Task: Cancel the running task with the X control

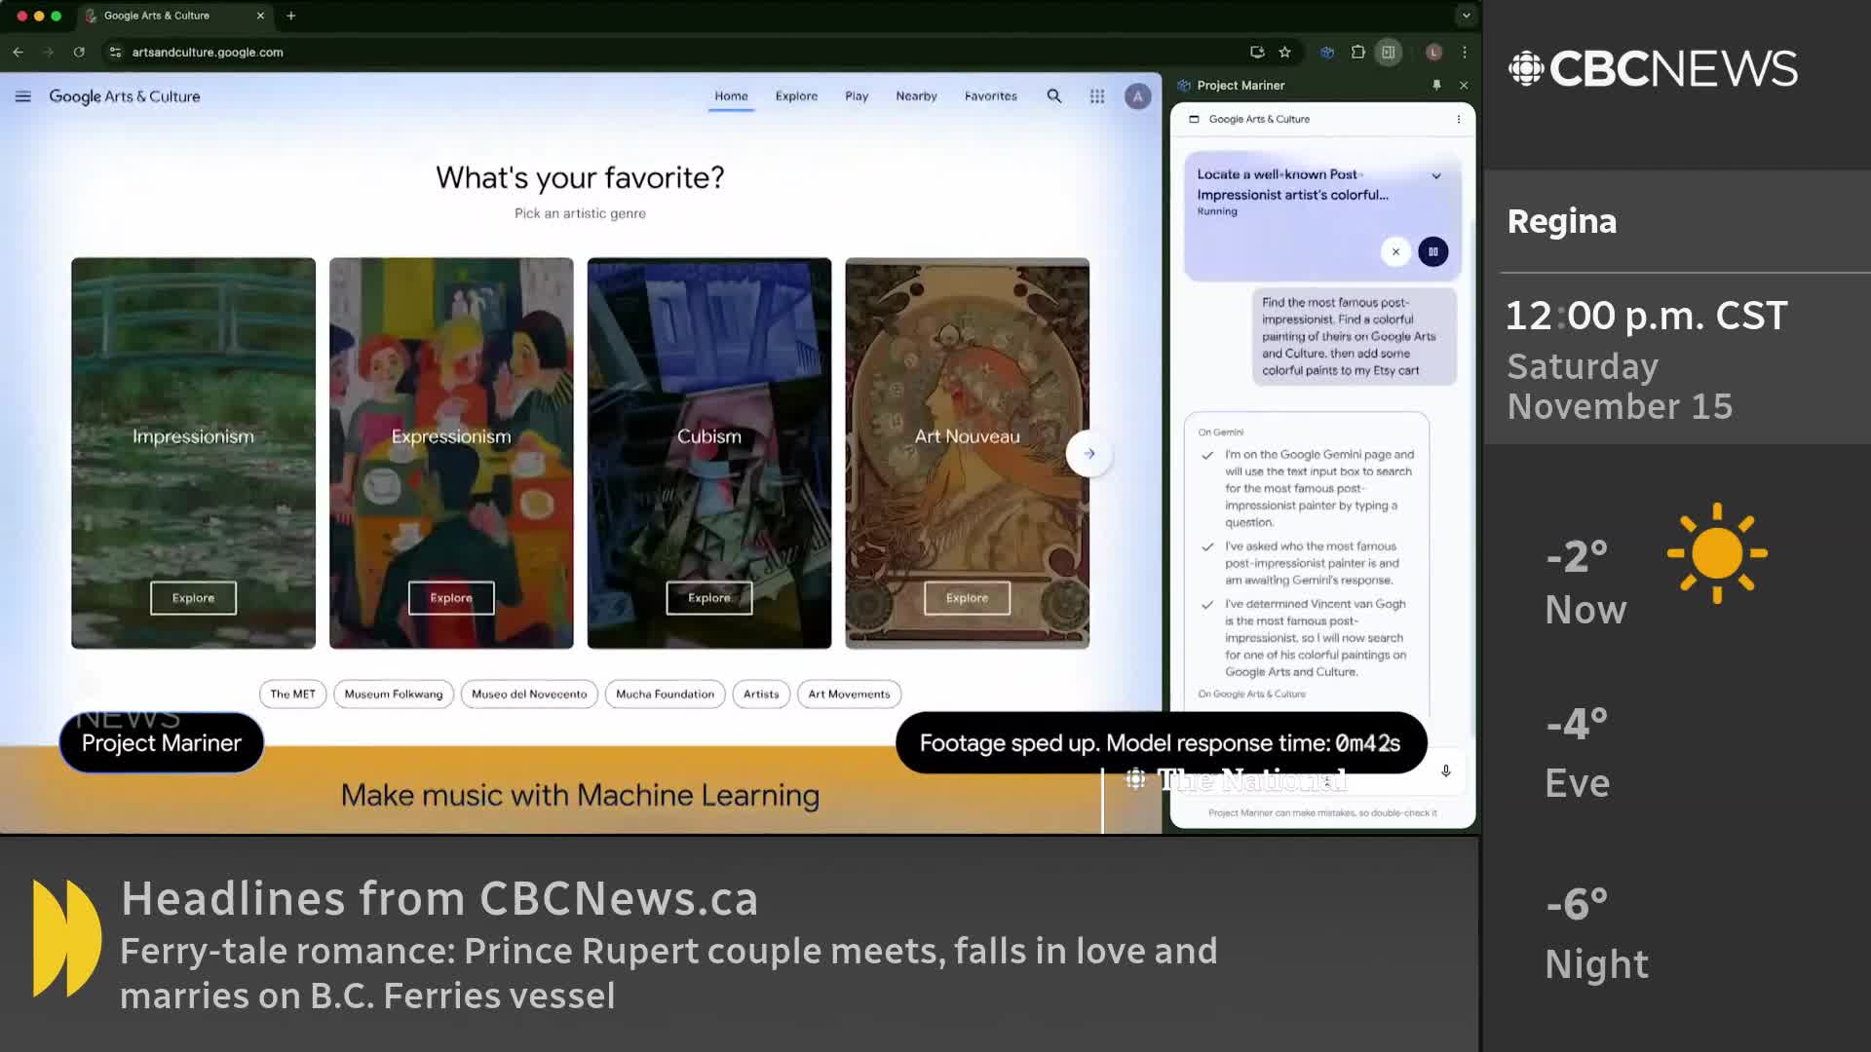Action: pyautogui.click(x=1395, y=251)
